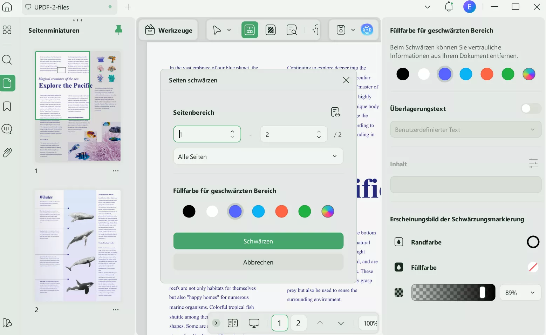This screenshot has height=335, width=546.
Task: Click the 100% zoom level field
Action: [x=369, y=323]
